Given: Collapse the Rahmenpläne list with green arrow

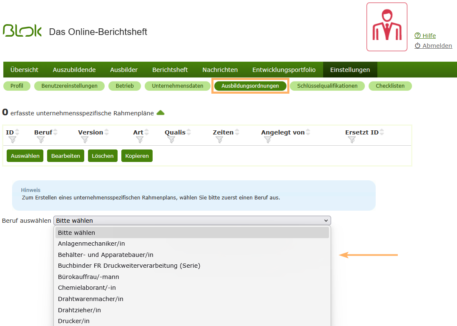Looking at the screenshot, I should coord(160,113).
